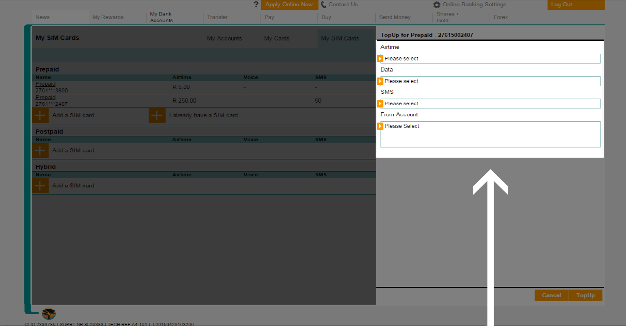This screenshot has width=626, height=326.
Task: Open the Forex menu
Action: click(x=500, y=17)
